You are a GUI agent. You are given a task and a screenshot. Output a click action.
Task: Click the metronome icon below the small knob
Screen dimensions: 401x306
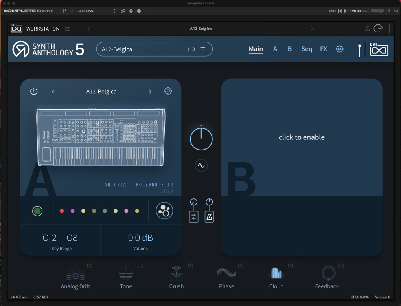tap(209, 217)
